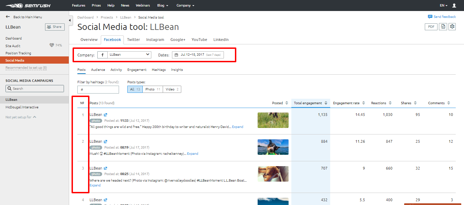Click the Back to Main Menu arrow
The width and height of the screenshot is (464, 205).
[x=8, y=17]
